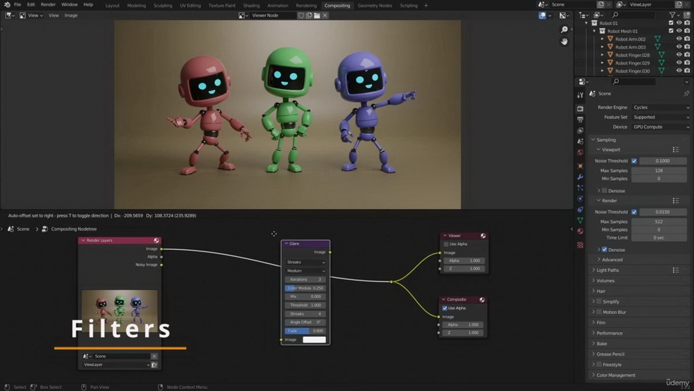Viewport: 694px width, 391px height.
Task: Toggle Use Alpha on Composite node
Action: tap(445, 308)
